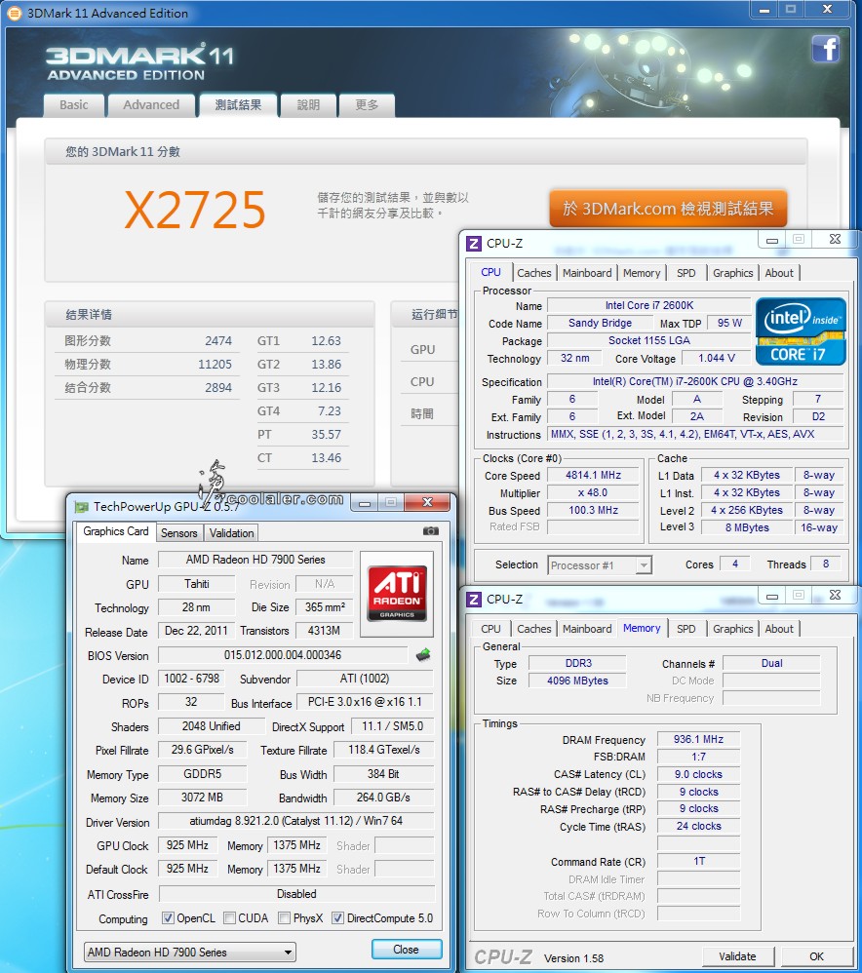Click the Core Speed value 4814.1 MHz
Screen dimensions: 862x973
[x=593, y=476]
